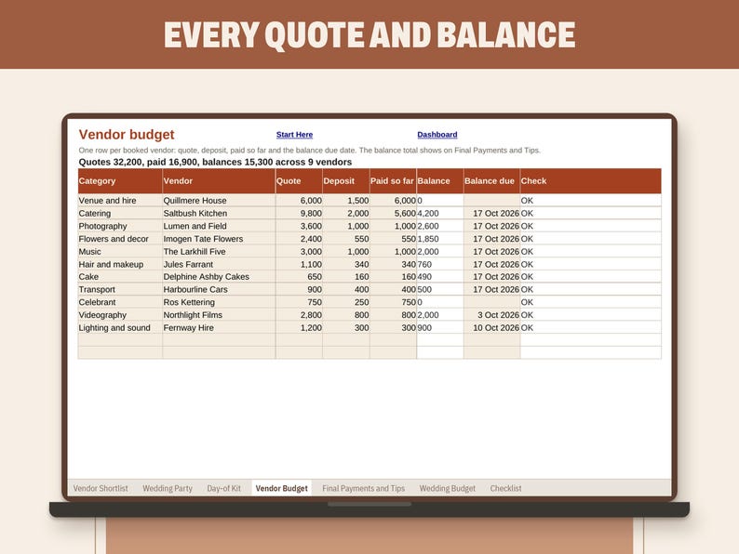
Task: Select the Catering category cell
Action: tap(120, 213)
